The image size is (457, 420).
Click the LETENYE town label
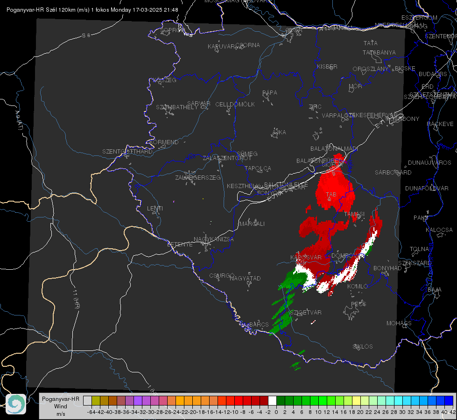(x=180, y=245)
